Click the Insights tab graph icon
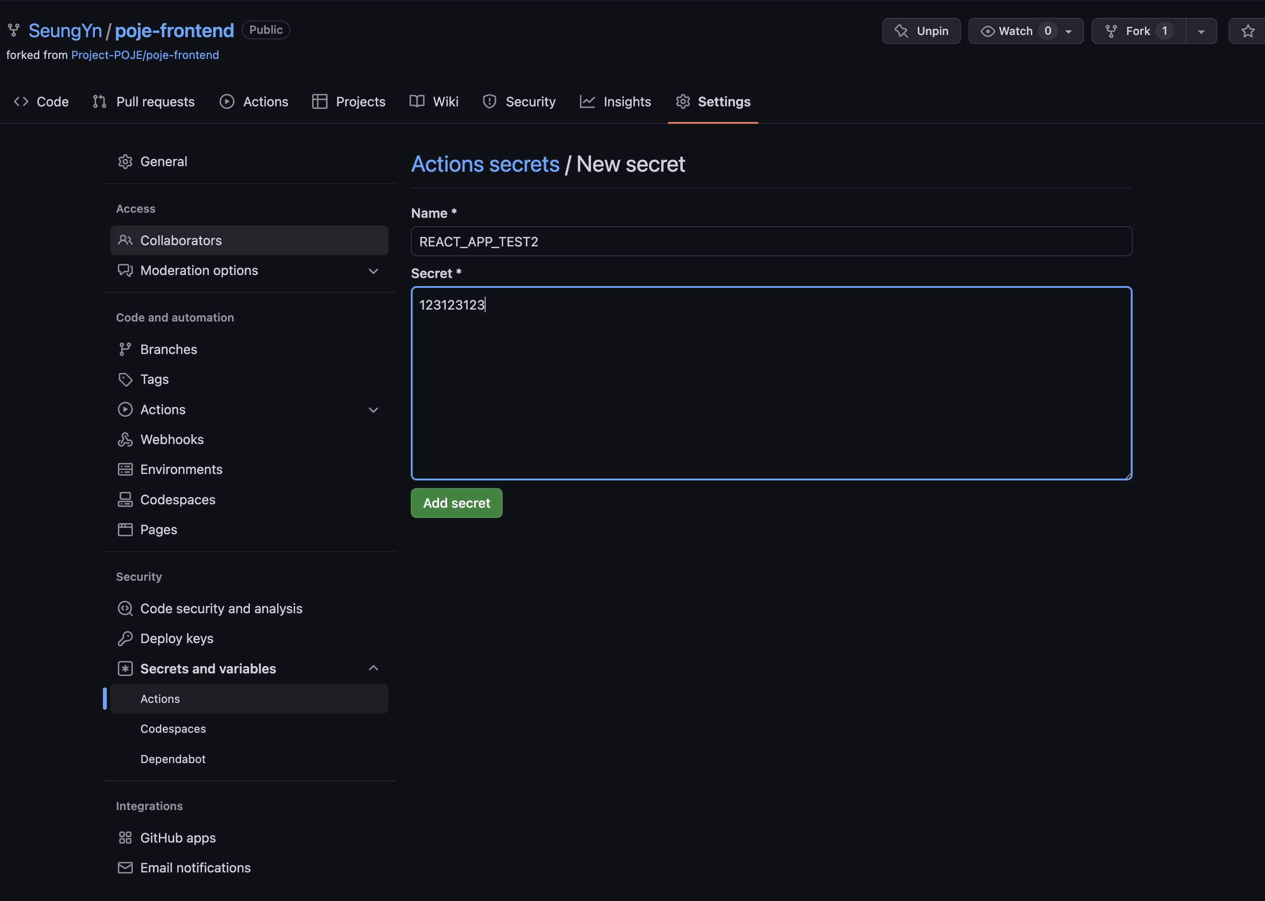Viewport: 1265px width, 901px height. (x=587, y=102)
